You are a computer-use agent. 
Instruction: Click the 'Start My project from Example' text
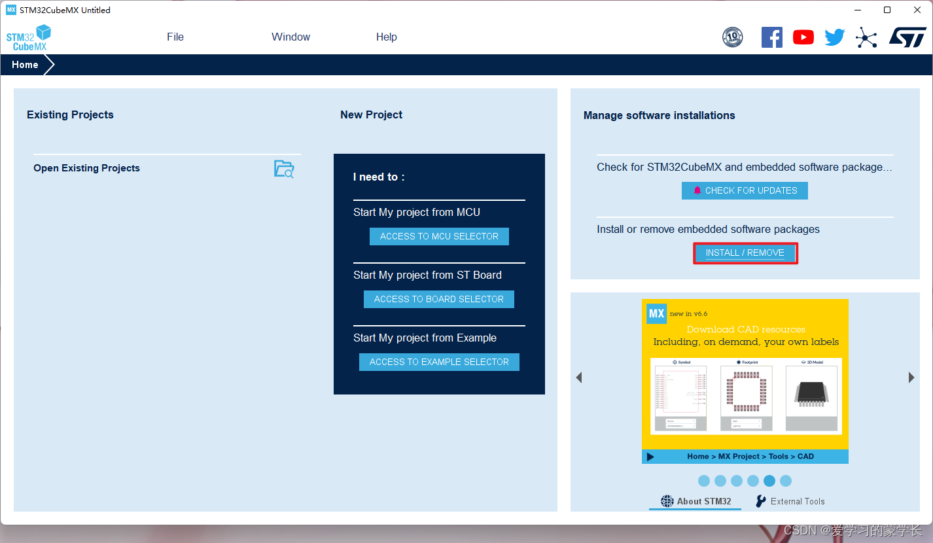tap(425, 338)
